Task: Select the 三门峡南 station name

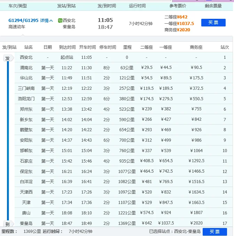Action: [26, 88]
